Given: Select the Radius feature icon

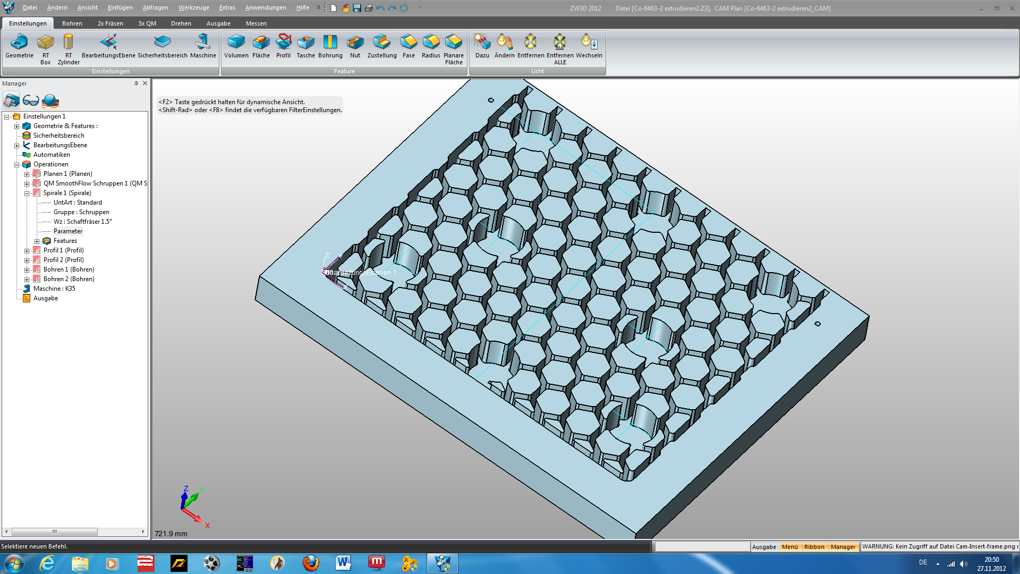Looking at the screenshot, I should 431,46.
